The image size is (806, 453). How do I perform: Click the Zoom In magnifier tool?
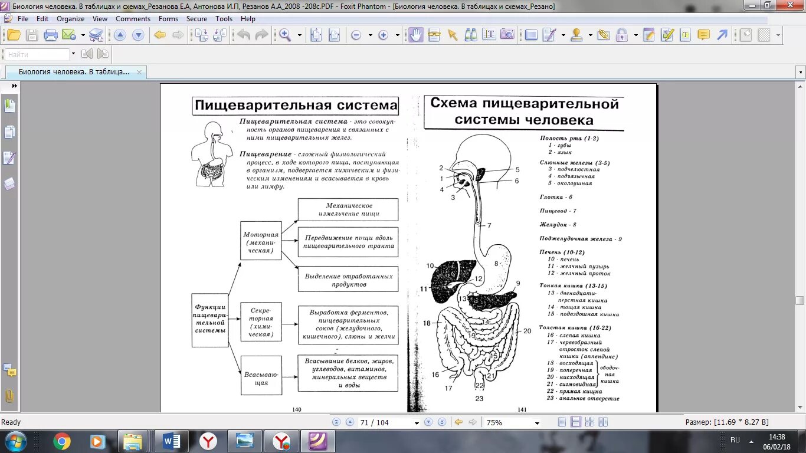tap(286, 35)
